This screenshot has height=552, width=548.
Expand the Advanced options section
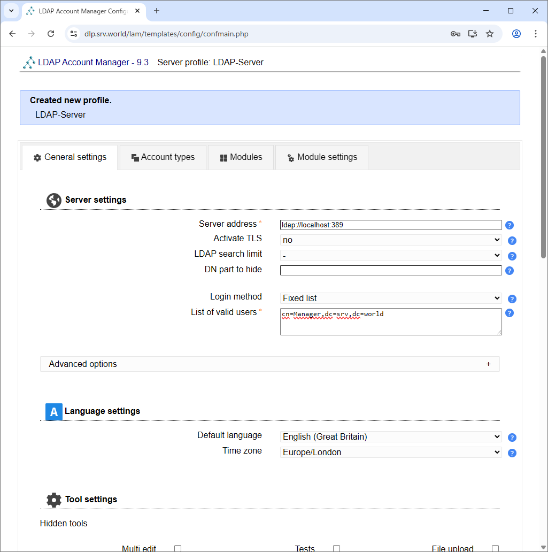click(269, 364)
